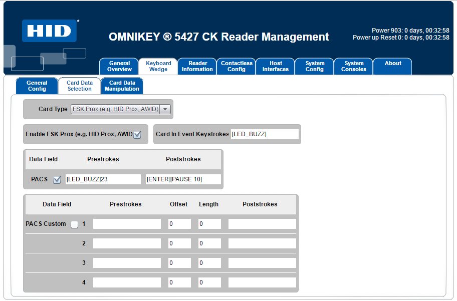Click PACS Custom row 4 Offset field
Screen dimensions: 457x301
(179, 282)
